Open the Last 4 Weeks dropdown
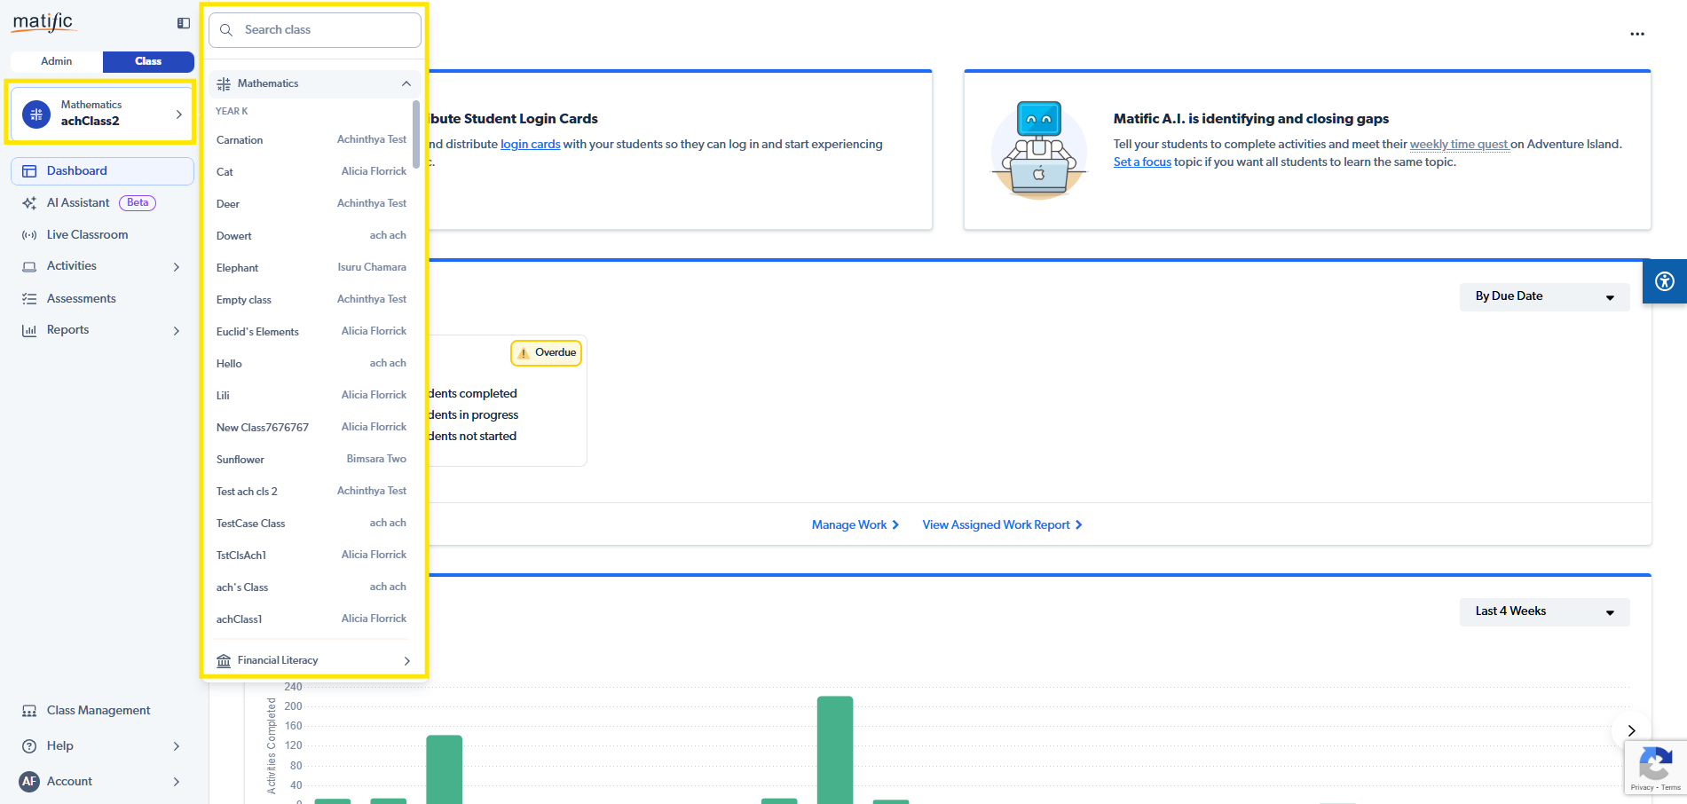 pyautogui.click(x=1543, y=611)
